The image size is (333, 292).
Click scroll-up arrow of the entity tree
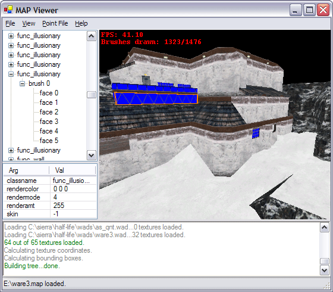point(92,36)
